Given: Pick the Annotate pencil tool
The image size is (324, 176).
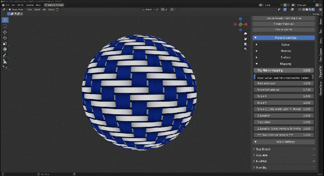Looking at the screenshot, I should click(x=5, y=56).
